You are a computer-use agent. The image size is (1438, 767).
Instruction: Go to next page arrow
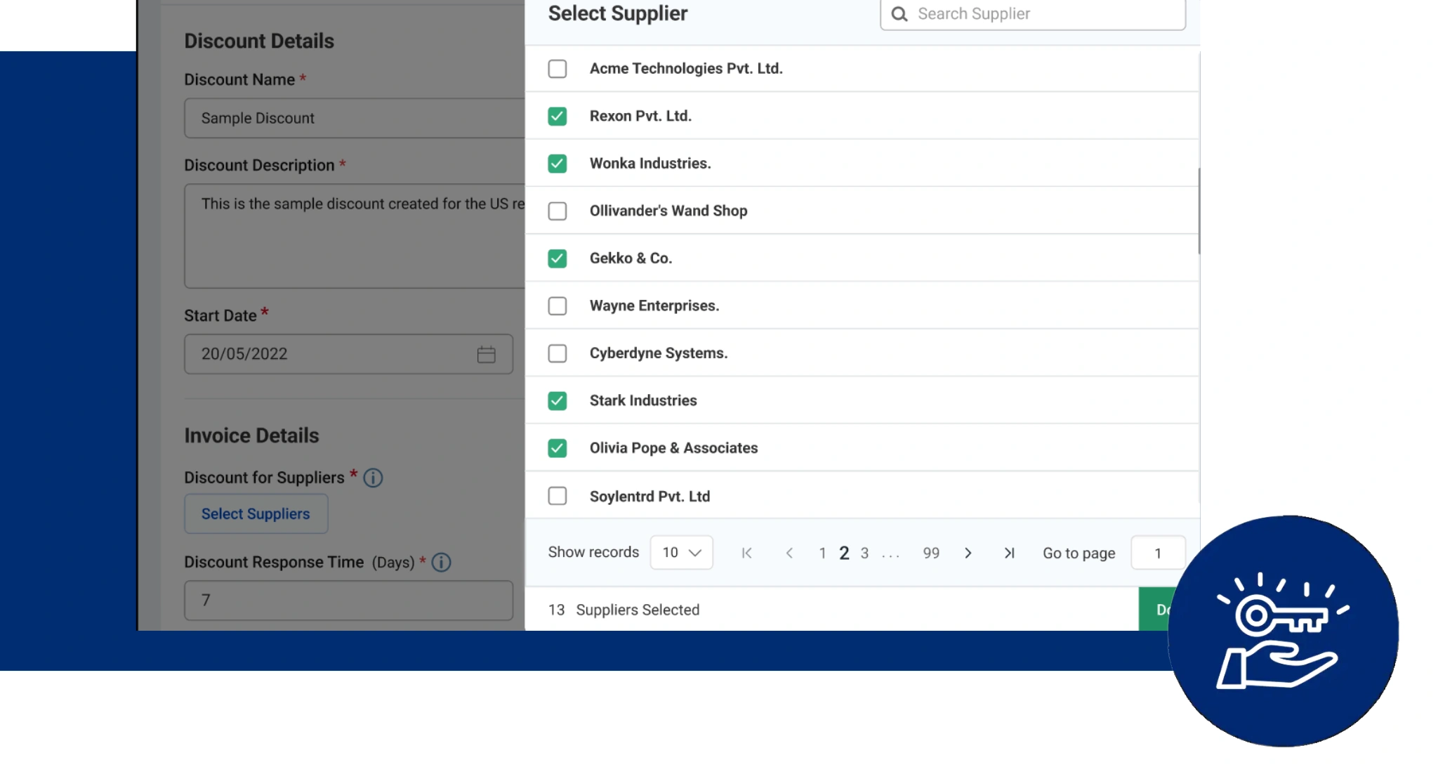[x=968, y=553]
